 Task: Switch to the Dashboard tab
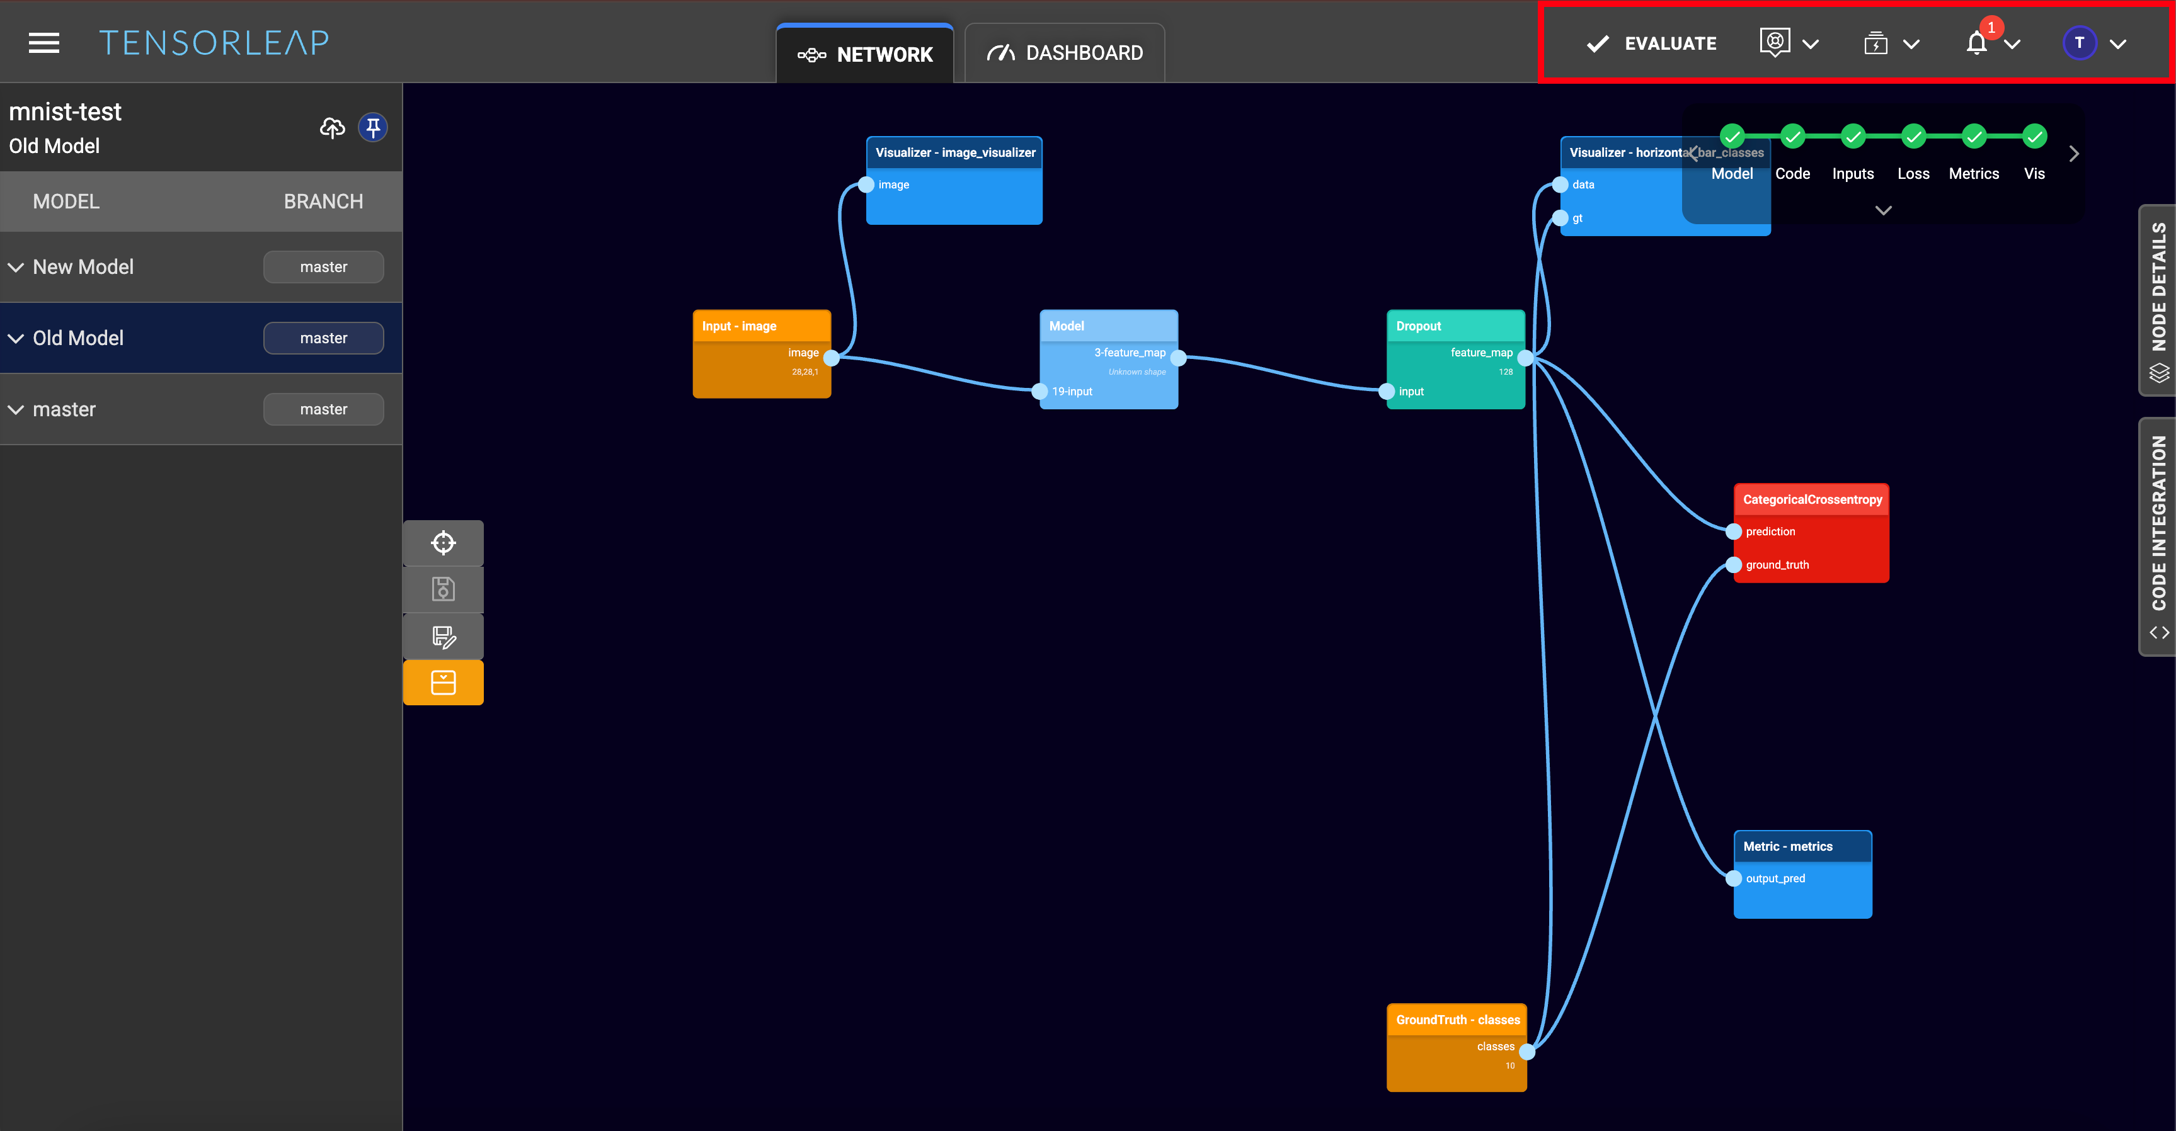(x=1064, y=54)
